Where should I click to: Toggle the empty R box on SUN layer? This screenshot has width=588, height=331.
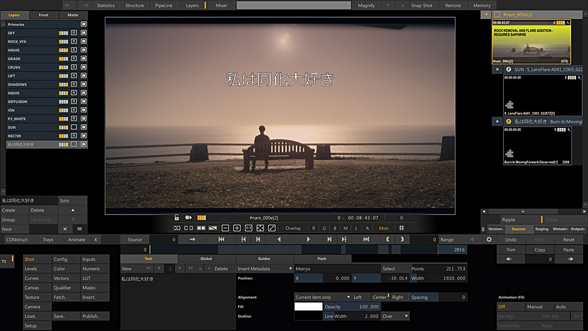(73, 127)
